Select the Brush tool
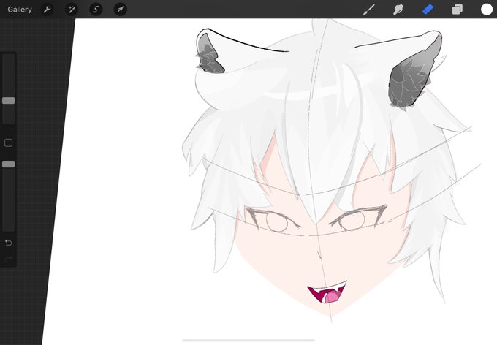Screen dimensions: 497x345 [368, 10]
